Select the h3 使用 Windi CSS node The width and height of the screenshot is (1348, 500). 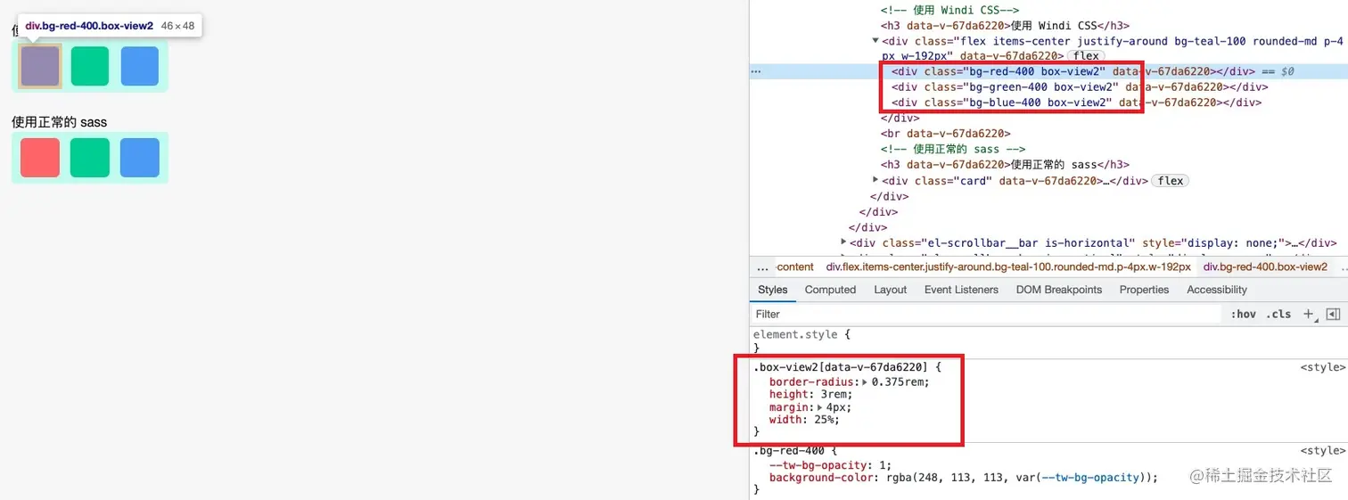[x=1005, y=25]
